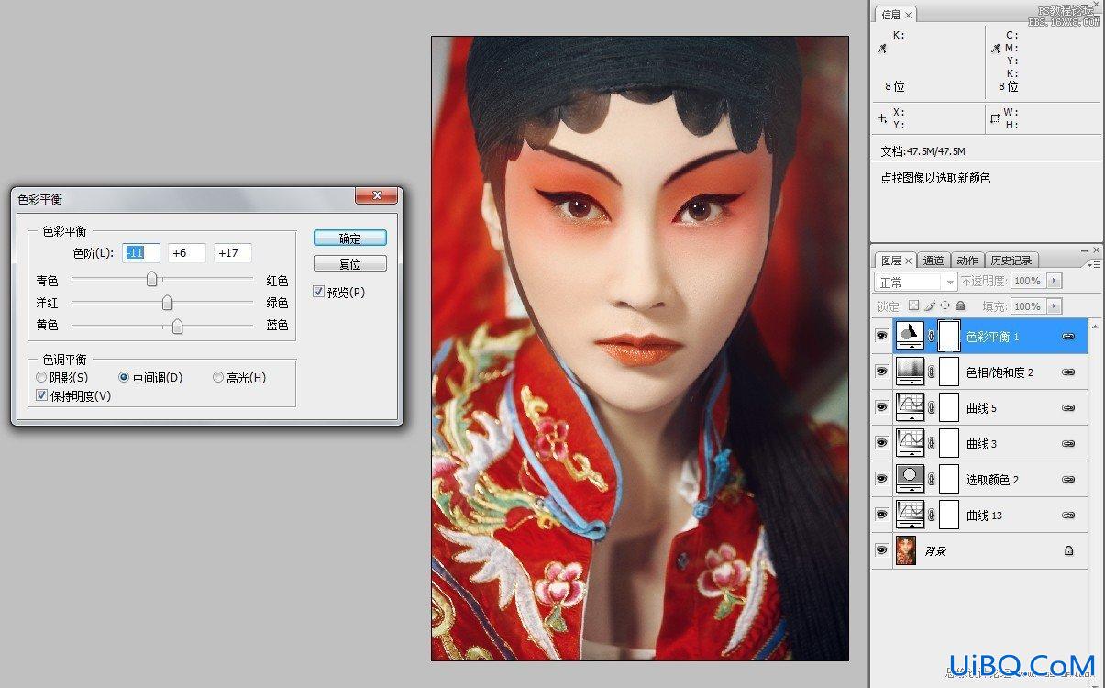Click the lock position move icon
The image size is (1105, 688).
945,305
